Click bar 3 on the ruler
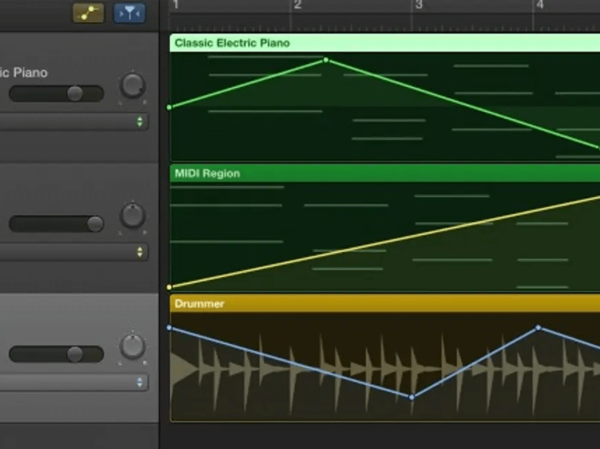600x449 pixels. (418, 5)
